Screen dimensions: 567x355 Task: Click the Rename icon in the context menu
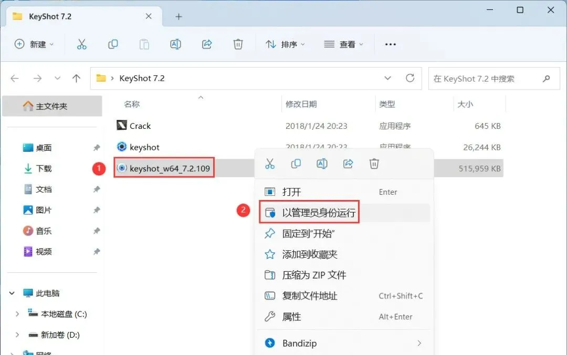pos(322,164)
